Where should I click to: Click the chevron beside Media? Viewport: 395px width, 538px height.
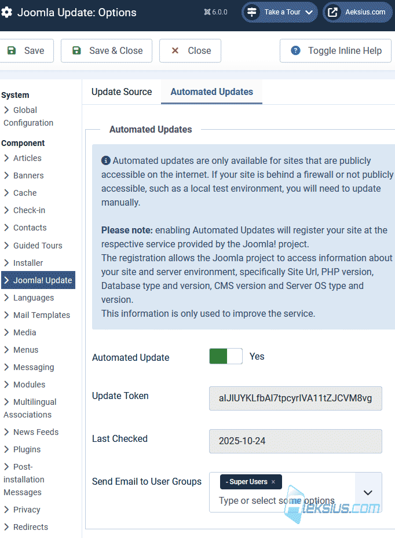pos(6,332)
